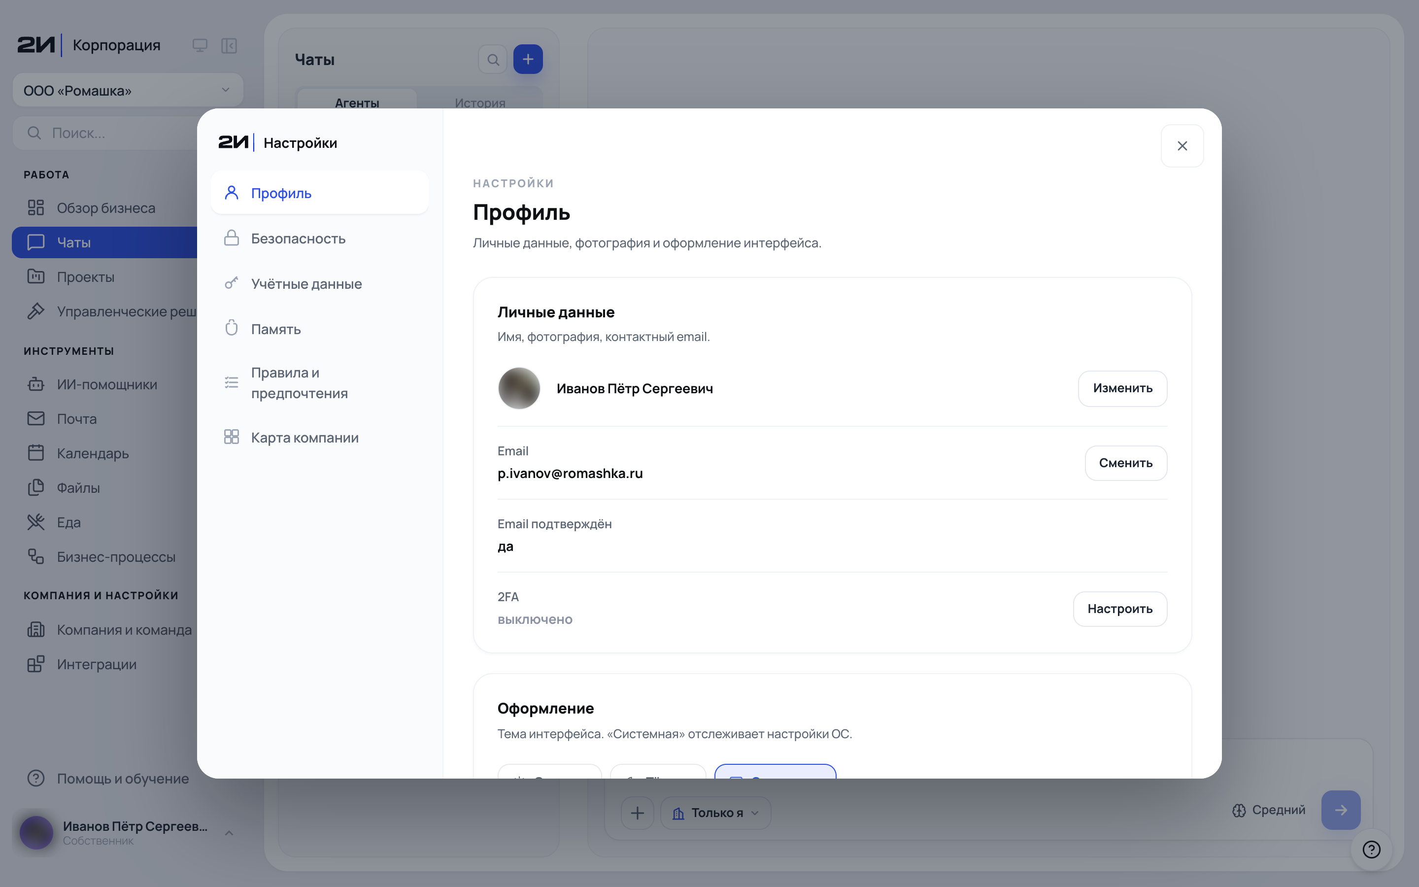
Task: Click Изменить next to Иванов Пётр Сергеевич
Action: pyautogui.click(x=1122, y=388)
